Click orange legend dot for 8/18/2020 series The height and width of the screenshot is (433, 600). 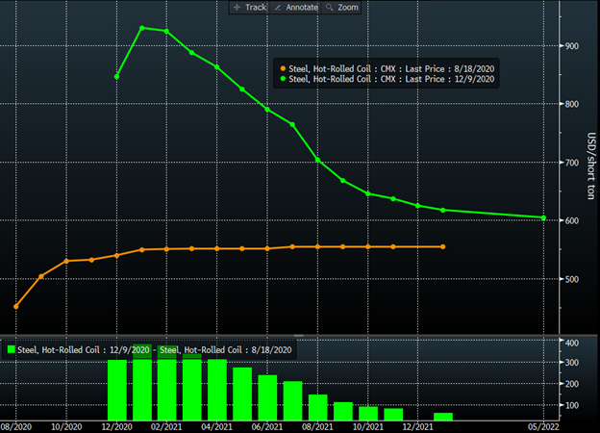(x=282, y=68)
